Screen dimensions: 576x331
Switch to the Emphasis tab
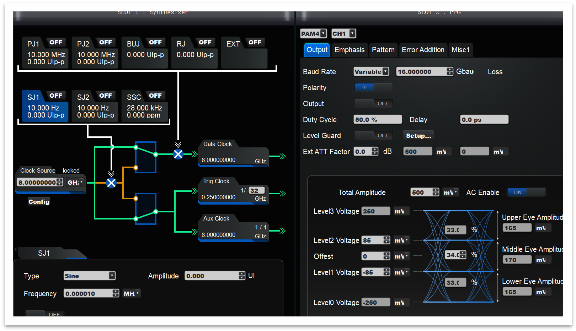(349, 50)
